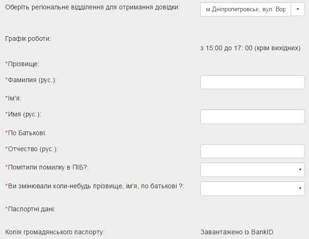Click the Графік роботи label
The height and width of the screenshot is (239, 309).
[28, 39]
